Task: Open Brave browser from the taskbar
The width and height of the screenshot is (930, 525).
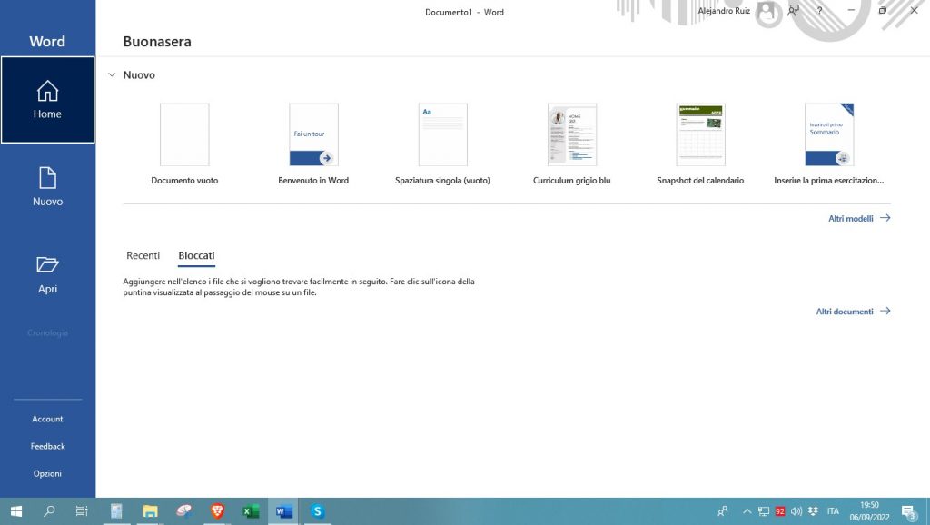Action: (x=217, y=511)
